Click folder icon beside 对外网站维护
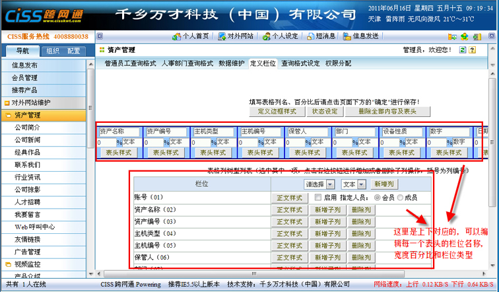Screen dimensions: 499x292 7,103
